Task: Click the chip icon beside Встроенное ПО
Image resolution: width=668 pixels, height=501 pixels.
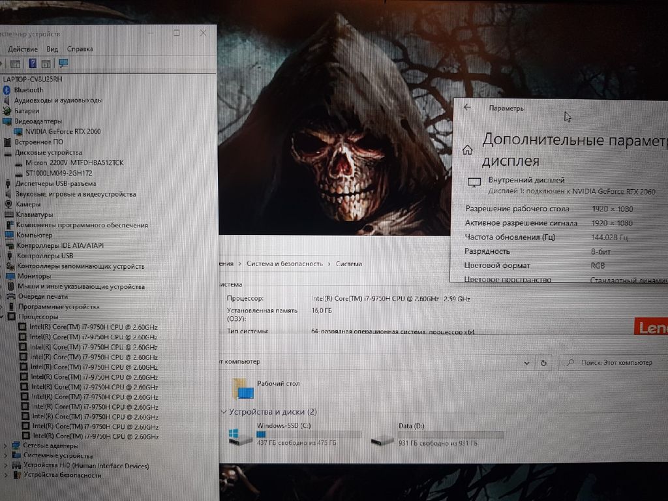Action: pos(8,142)
